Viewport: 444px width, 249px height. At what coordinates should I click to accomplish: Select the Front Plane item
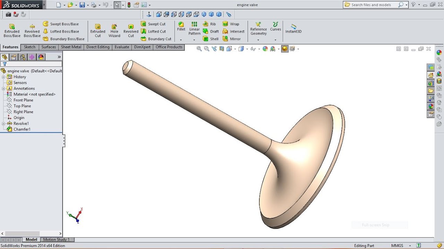coord(20,100)
